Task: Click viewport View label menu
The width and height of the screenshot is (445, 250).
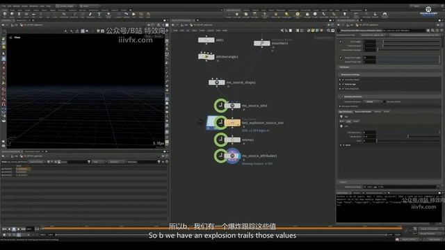Action: [x=17, y=37]
